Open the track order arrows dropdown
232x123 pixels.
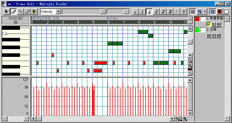click(x=205, y=12)
